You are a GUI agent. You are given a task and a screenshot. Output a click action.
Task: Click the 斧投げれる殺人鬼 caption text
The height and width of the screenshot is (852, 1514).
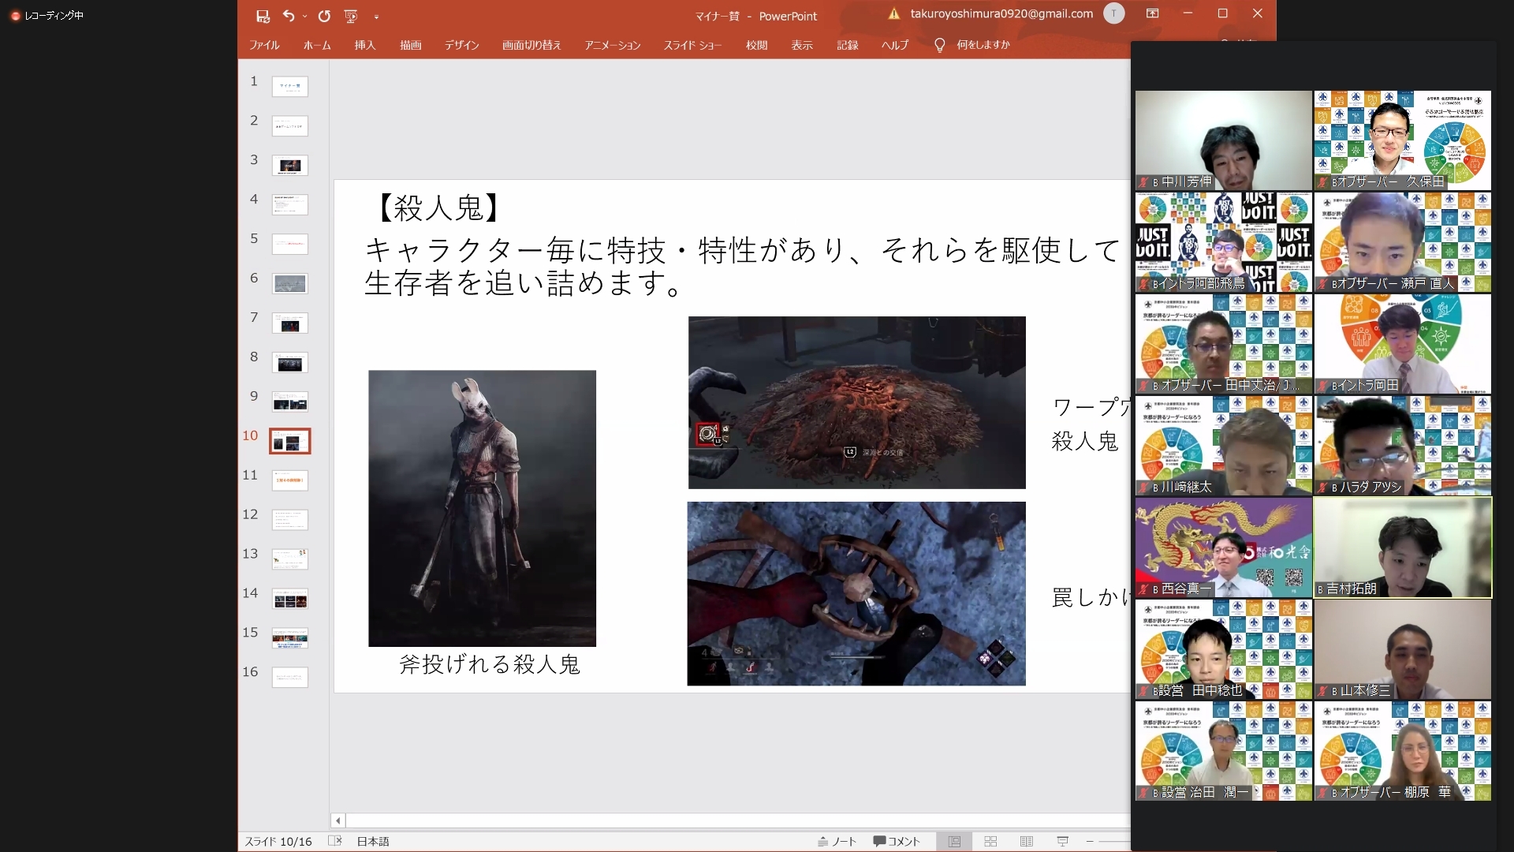click(x=490, y=664)
